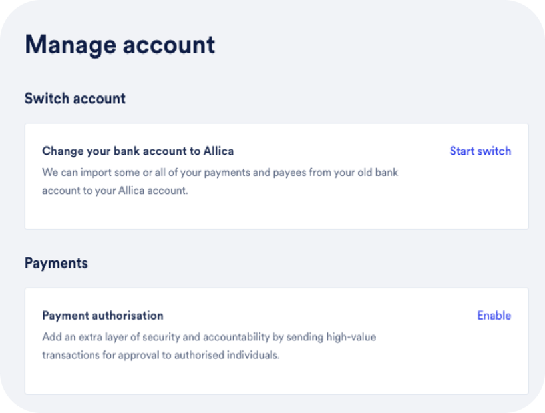545x413 pixels.
Task: Click the "Switch account" section header
Action: 75,98
